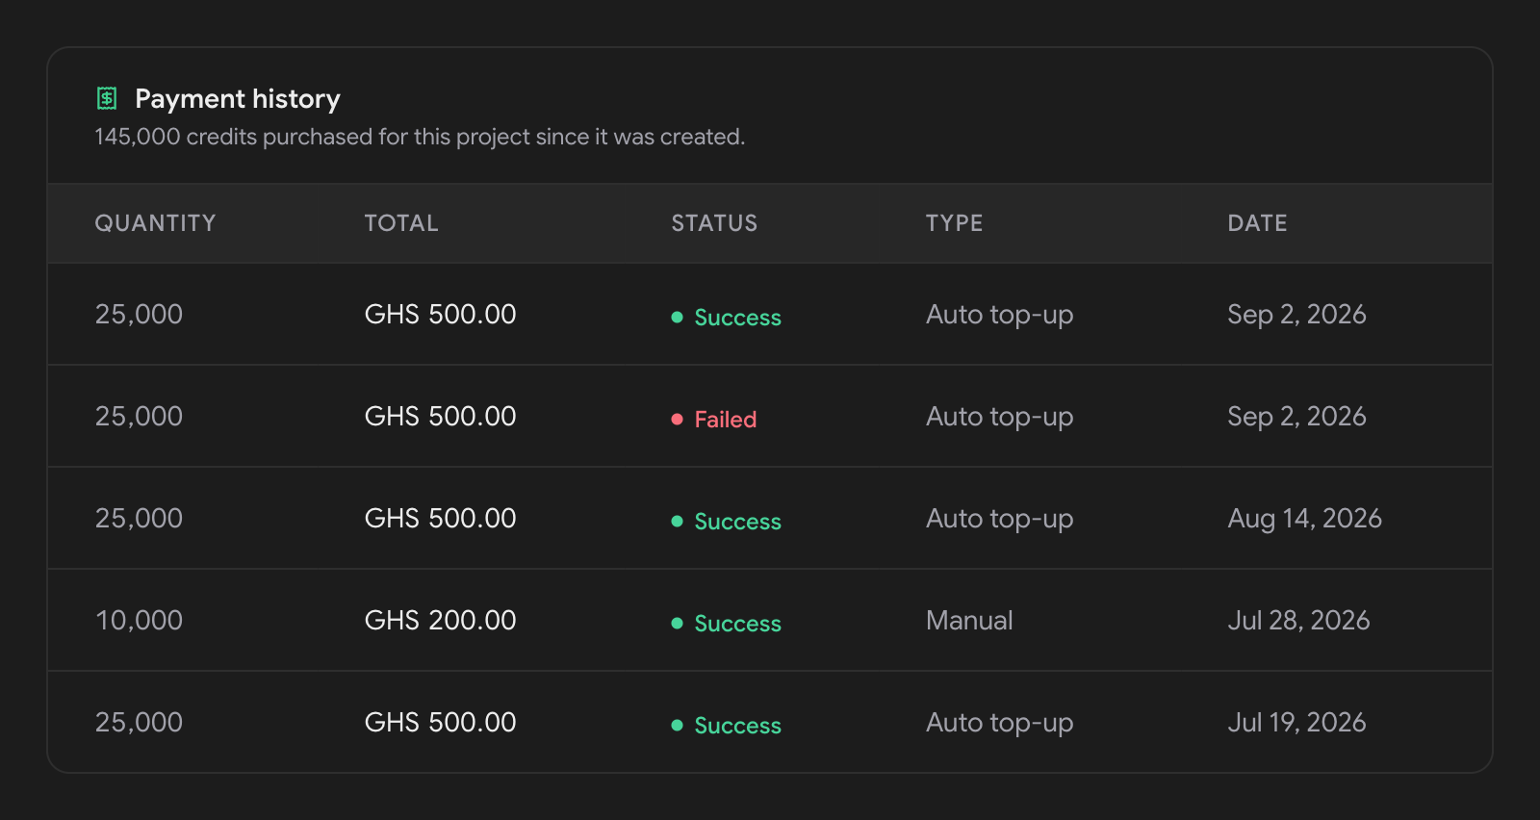Click the Manual payment type cell
Image resolution: width=1540 pixels, height=820 pixels.
point(969,621)
